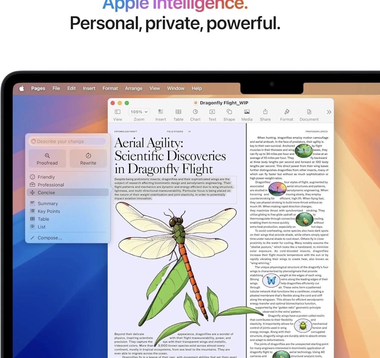Open the Media toolbar icon
This screenshot has height=358, width=380.
coord(247,112)
